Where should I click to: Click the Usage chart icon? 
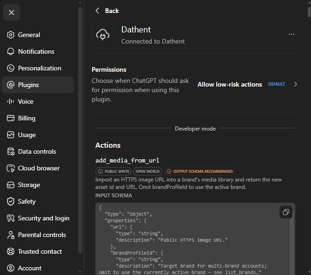tap(11, 135)
